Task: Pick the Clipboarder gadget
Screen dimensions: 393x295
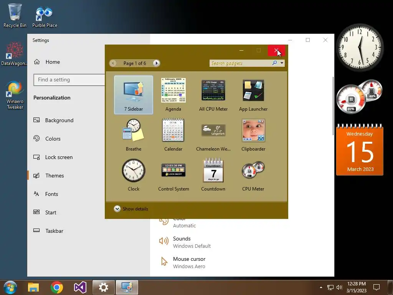Action: (x=253, y=135)
